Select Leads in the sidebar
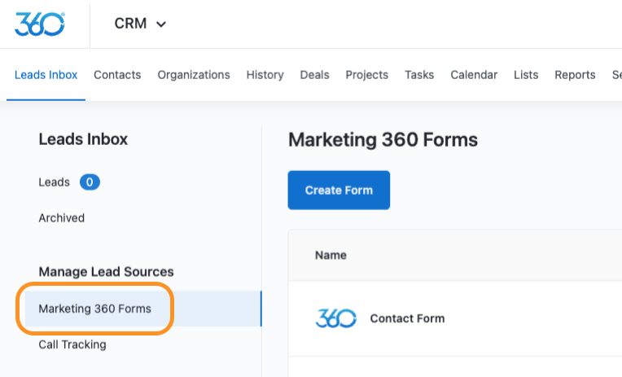The width and height of the screenshot is (622, 377). [x=54, y=182]
